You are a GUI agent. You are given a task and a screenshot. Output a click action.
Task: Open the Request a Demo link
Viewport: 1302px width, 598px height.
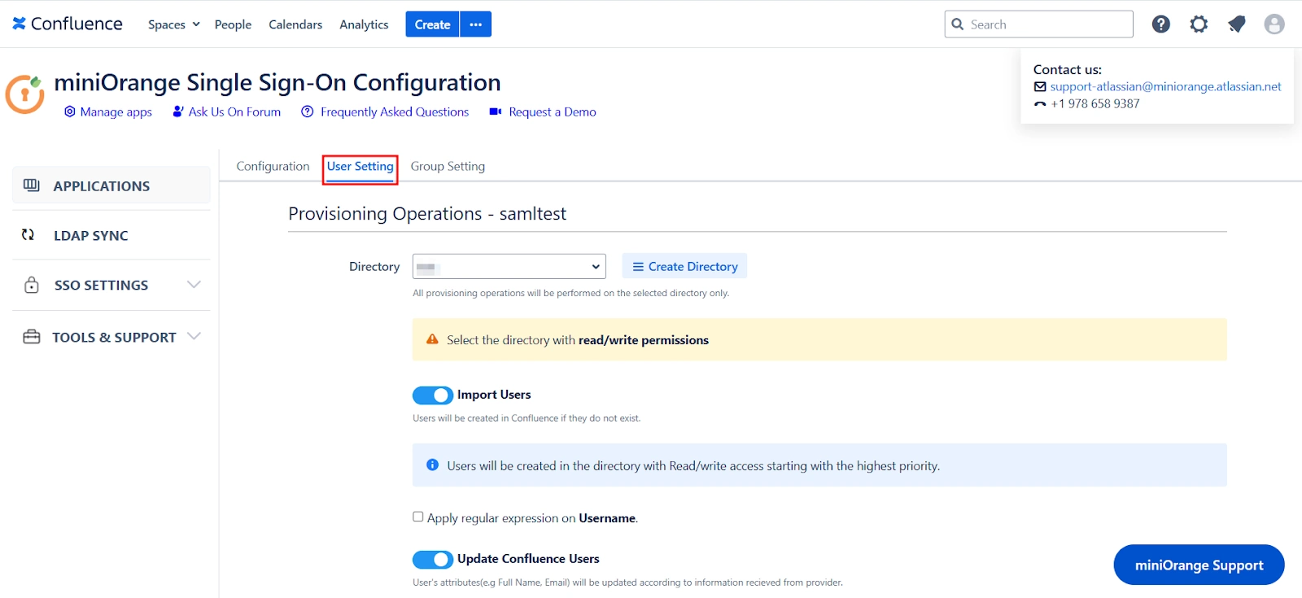(553, 111)
